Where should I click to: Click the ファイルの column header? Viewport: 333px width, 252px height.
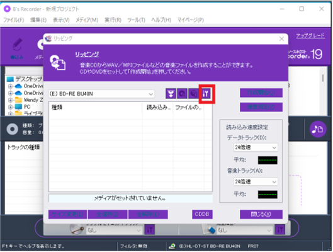(189, 107)
